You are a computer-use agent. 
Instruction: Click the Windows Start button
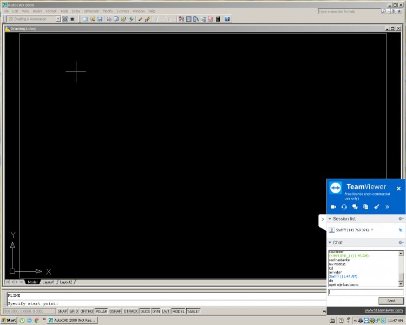tap(9, 320)
